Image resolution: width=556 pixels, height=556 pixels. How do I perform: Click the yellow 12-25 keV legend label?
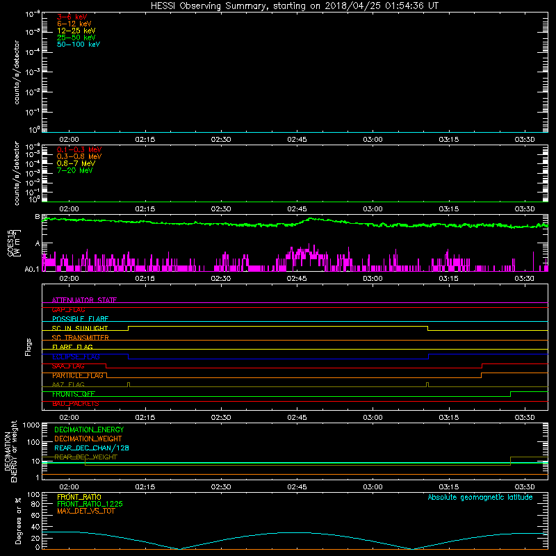[76, 31]
